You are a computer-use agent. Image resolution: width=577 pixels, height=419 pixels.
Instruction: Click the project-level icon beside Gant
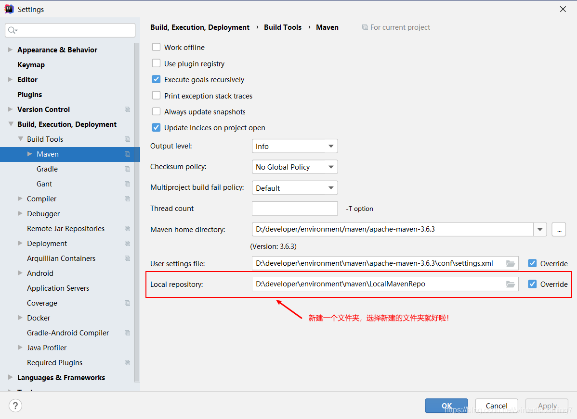point(127,184)
